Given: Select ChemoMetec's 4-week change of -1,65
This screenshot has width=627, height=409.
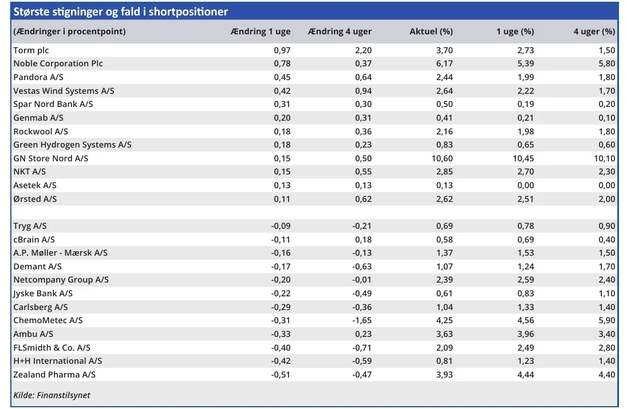Looking at the screenshot, I should (361, 320).
